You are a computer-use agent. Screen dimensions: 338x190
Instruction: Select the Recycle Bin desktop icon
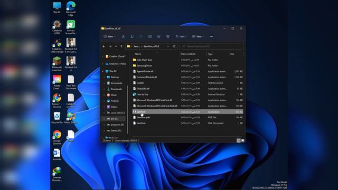(57, 118)
